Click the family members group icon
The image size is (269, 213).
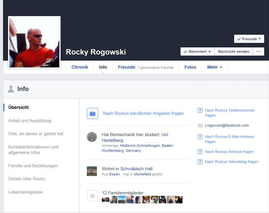92,196
